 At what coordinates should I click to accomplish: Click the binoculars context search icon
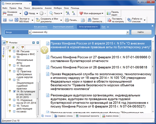[x=89, y=20]
